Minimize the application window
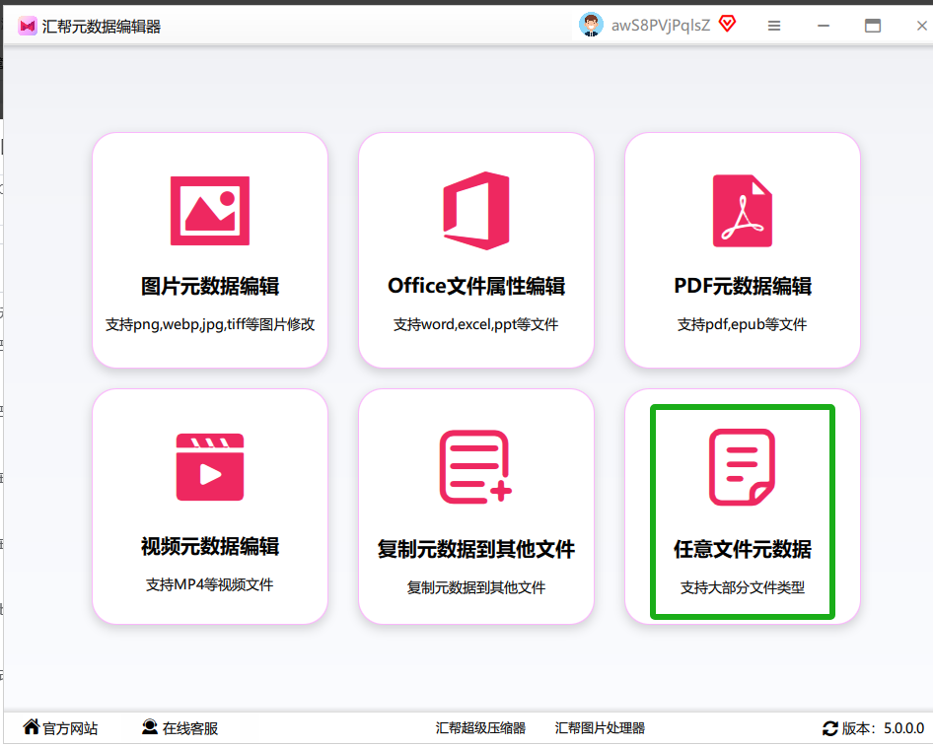 824,26
